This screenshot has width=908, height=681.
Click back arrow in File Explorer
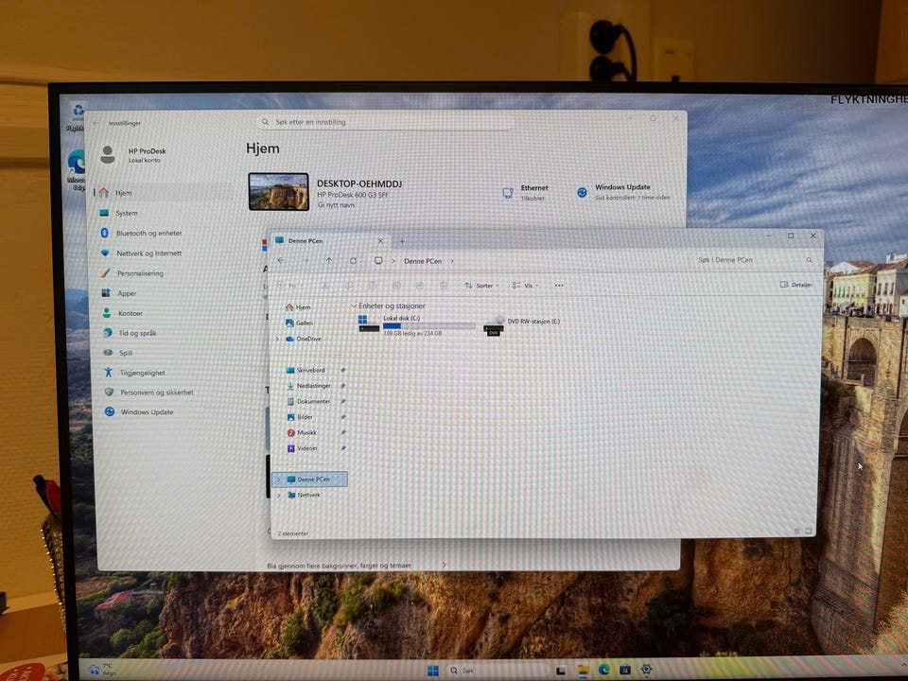tap(281, 261)
